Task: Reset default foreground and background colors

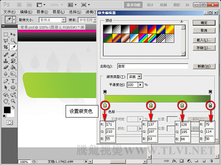Action: click(4, 116)
